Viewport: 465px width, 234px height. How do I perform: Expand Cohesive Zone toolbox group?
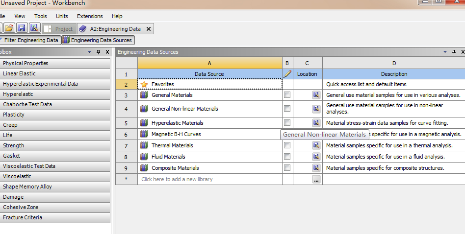(x=55, y=207)
